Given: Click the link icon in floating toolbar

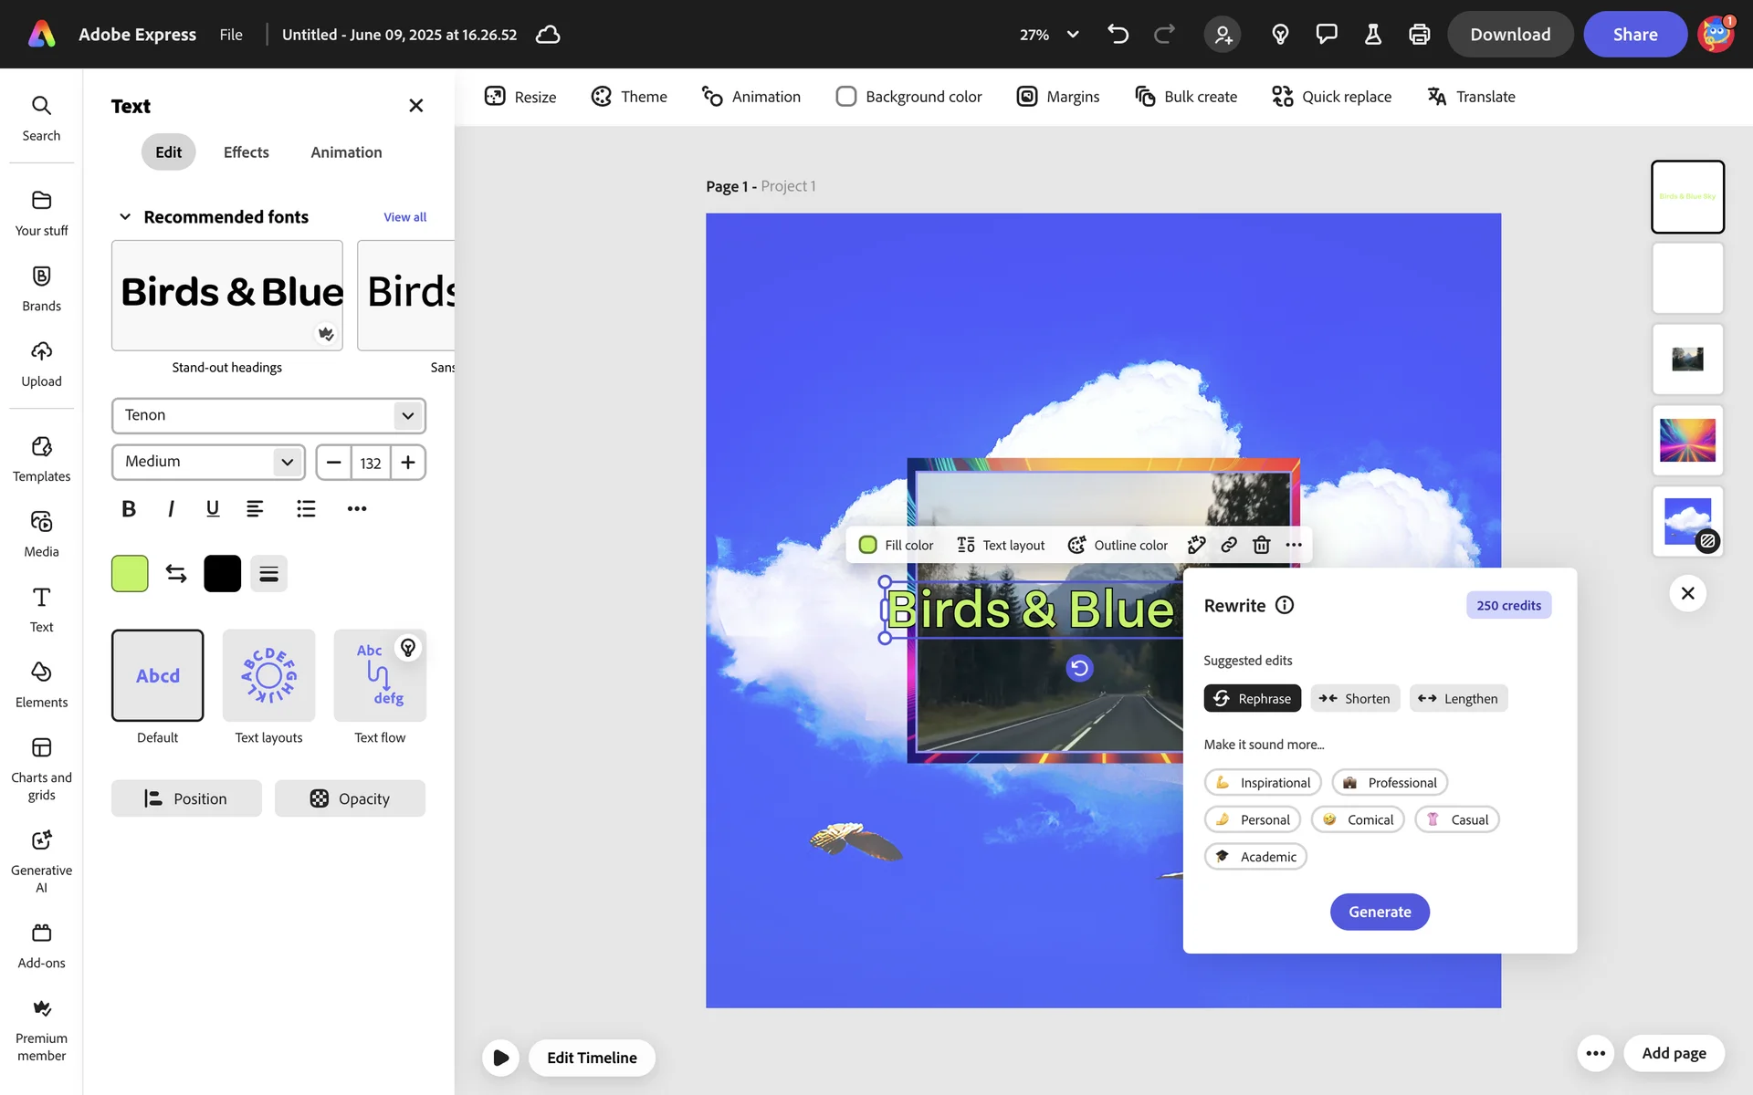Looking at the screenshot, I should click(1229, 545).
